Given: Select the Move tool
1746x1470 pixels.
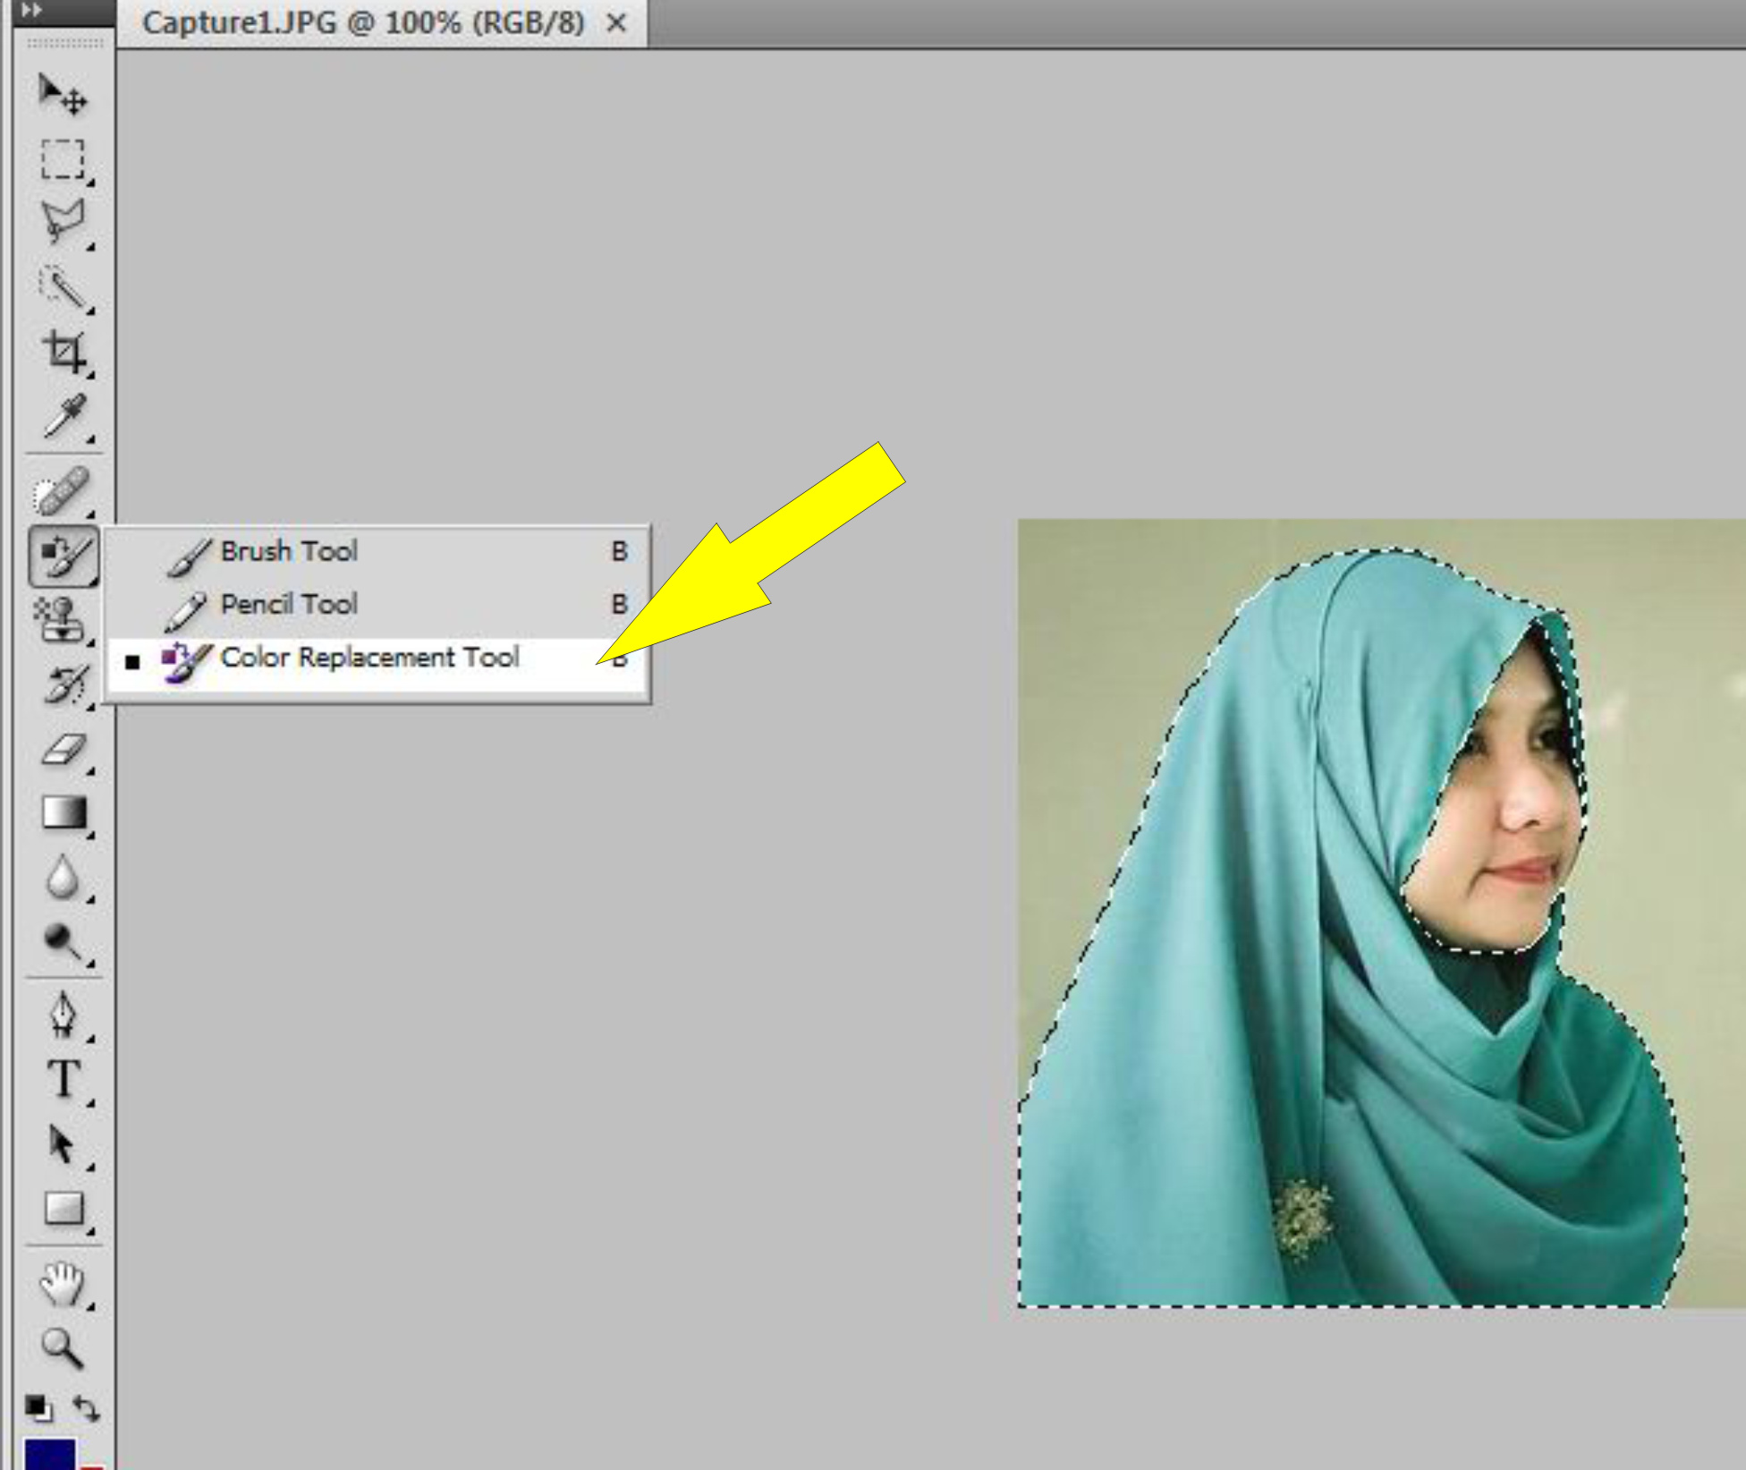Looking at the screenshot, I should (x=62, y=94).
